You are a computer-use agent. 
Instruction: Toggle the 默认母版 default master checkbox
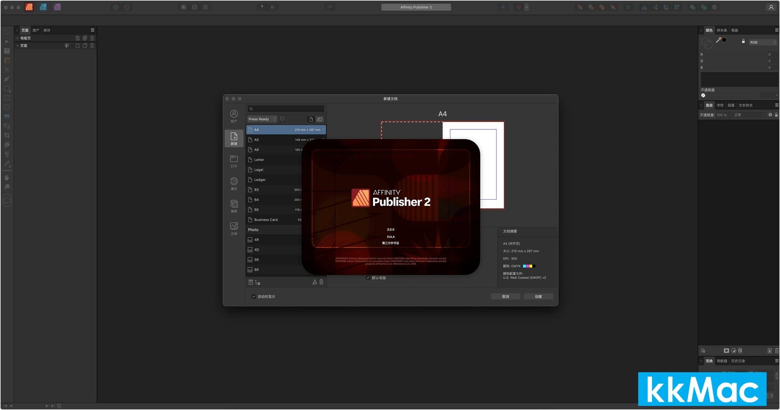tap(368, 278)
